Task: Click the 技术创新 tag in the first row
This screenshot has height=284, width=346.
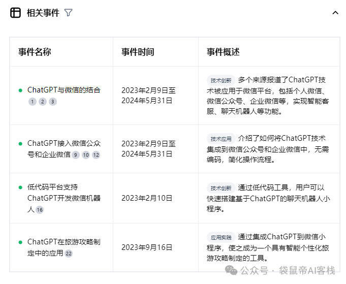Action: pyautogui.click(x=221, y=81)
